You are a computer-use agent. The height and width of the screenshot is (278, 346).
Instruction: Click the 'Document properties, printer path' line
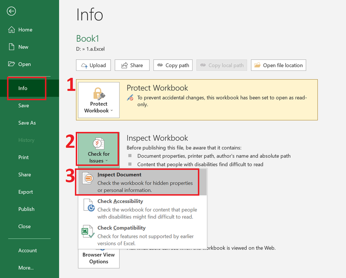pos(214,156)
